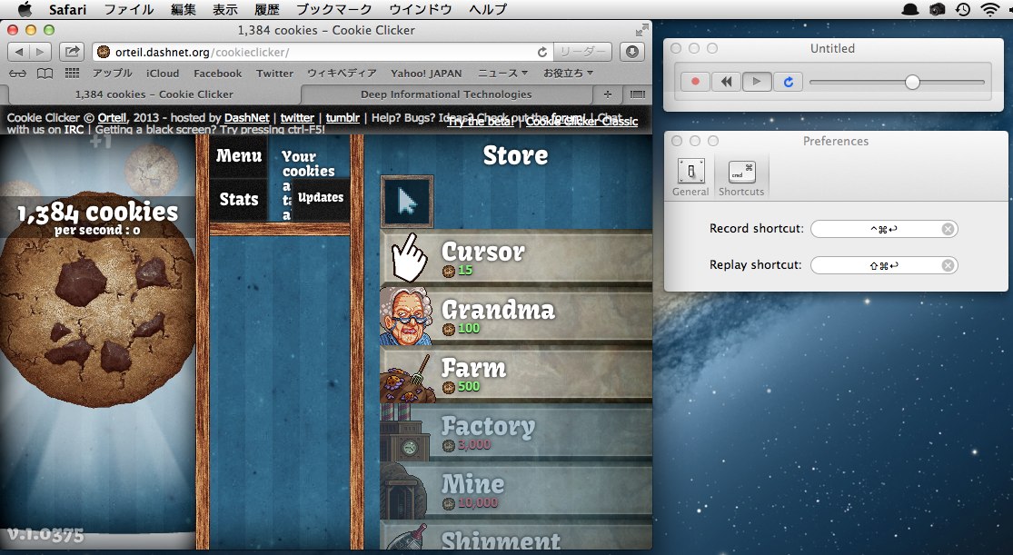
Task: Select the Shipment store item
Action: tap(516, 536)
